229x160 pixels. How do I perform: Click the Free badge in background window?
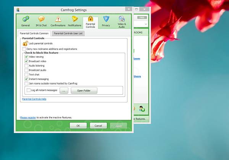[x=142, y=17]
